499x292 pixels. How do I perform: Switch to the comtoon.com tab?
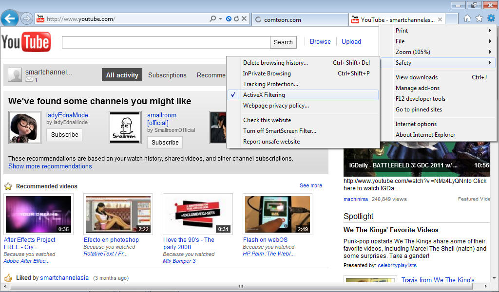(300, 19)
